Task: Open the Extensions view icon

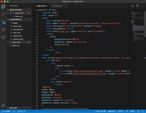Action: pyautogui.click(x=3, y=37)
